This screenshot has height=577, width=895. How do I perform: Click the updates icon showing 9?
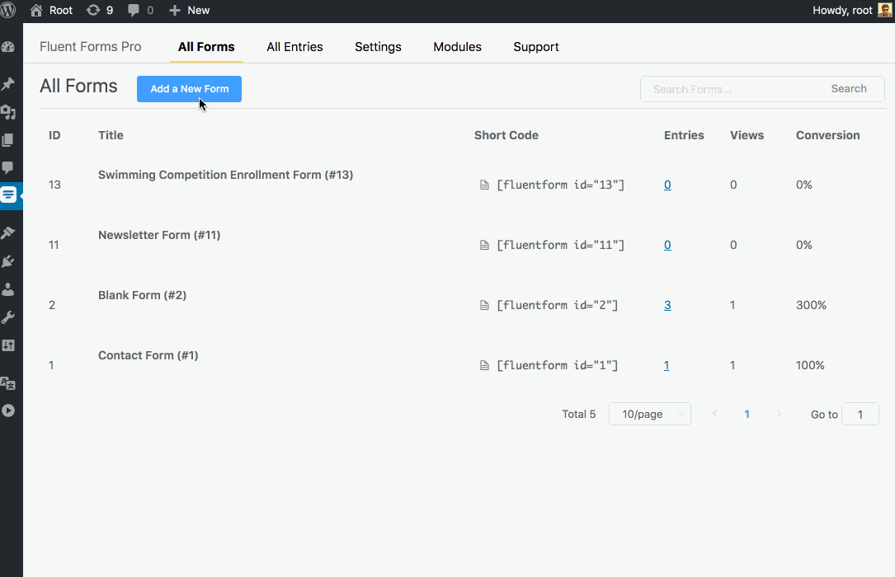[x=99, y=11]
